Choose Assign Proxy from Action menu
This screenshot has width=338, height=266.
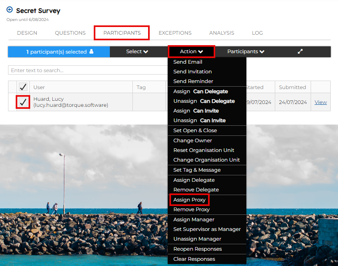(x=189, y=200)
